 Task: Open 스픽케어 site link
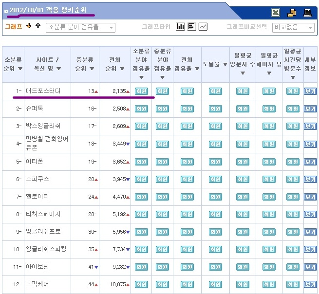[x=37, y=284]
